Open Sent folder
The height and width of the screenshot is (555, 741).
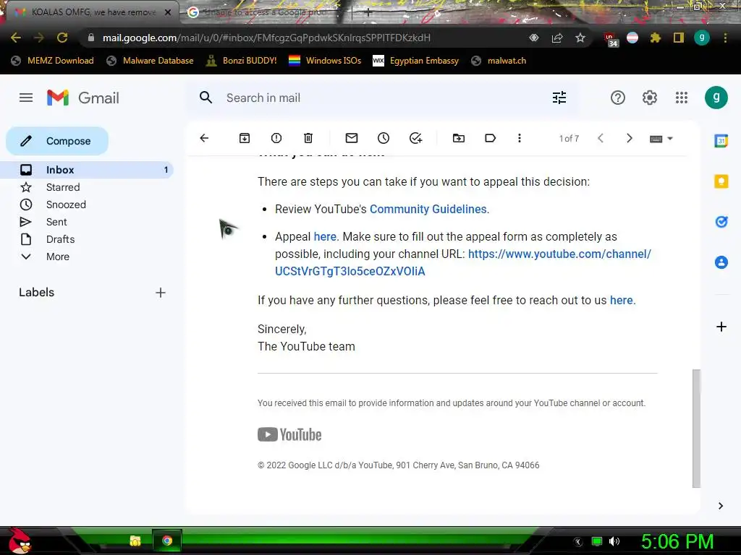[x=56, y=223]
